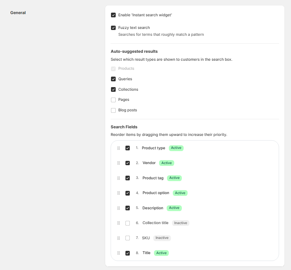Click the Active badge beside Description
291x270 pixels.
coord(174,208)
